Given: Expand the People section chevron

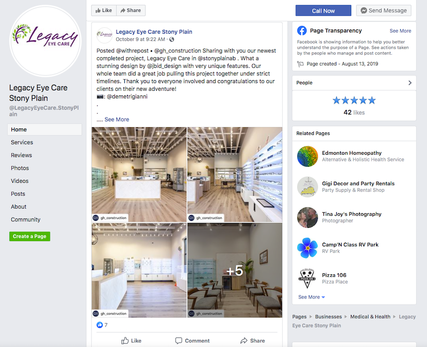Looking at the screenshot, I should pyautogui.click(x=410, y=83).
